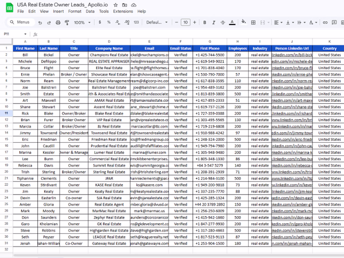Select cell with Champions Real Estate

(109, 55)
